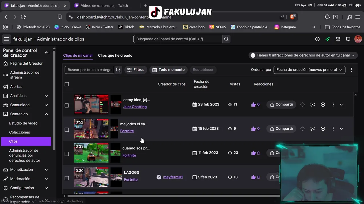The image size is (364, 204).
Task: Click the dashboard search magnifier icon
Action: [x=226, y=39]
